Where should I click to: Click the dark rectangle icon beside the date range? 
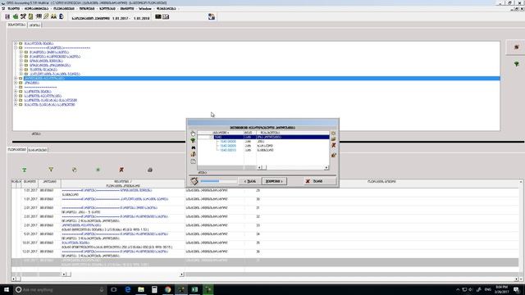[158, 16]
